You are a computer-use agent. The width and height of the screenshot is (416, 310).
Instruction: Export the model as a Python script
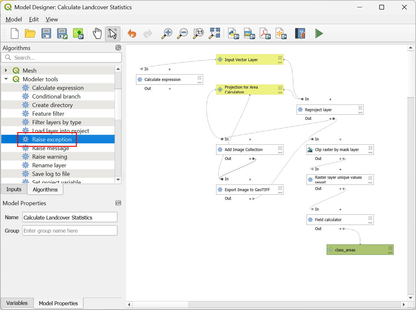point(234,33)
